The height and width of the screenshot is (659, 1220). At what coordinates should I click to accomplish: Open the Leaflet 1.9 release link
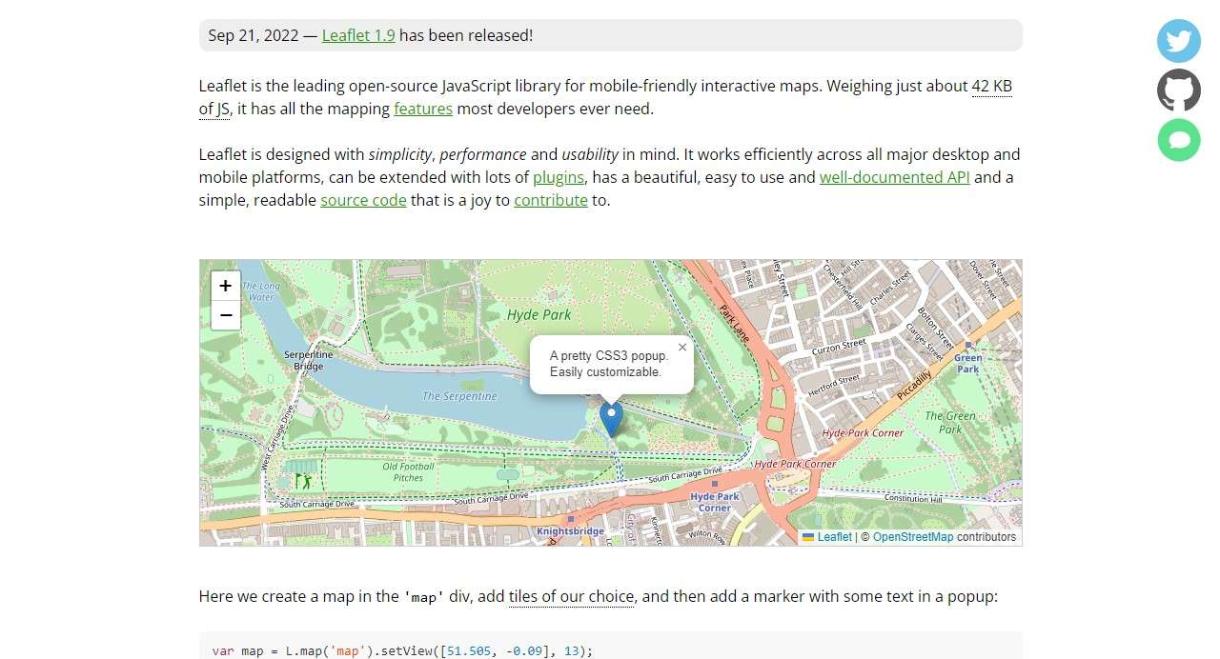(x=358, y=35)
